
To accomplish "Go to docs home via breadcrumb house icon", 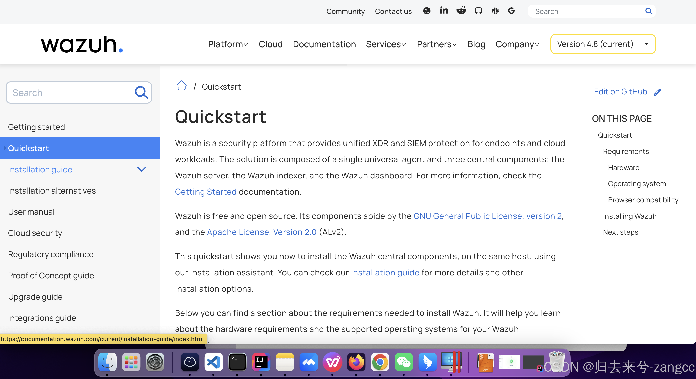I will point(181,86).
